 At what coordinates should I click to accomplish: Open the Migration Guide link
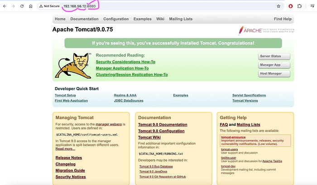coord(70,171)
